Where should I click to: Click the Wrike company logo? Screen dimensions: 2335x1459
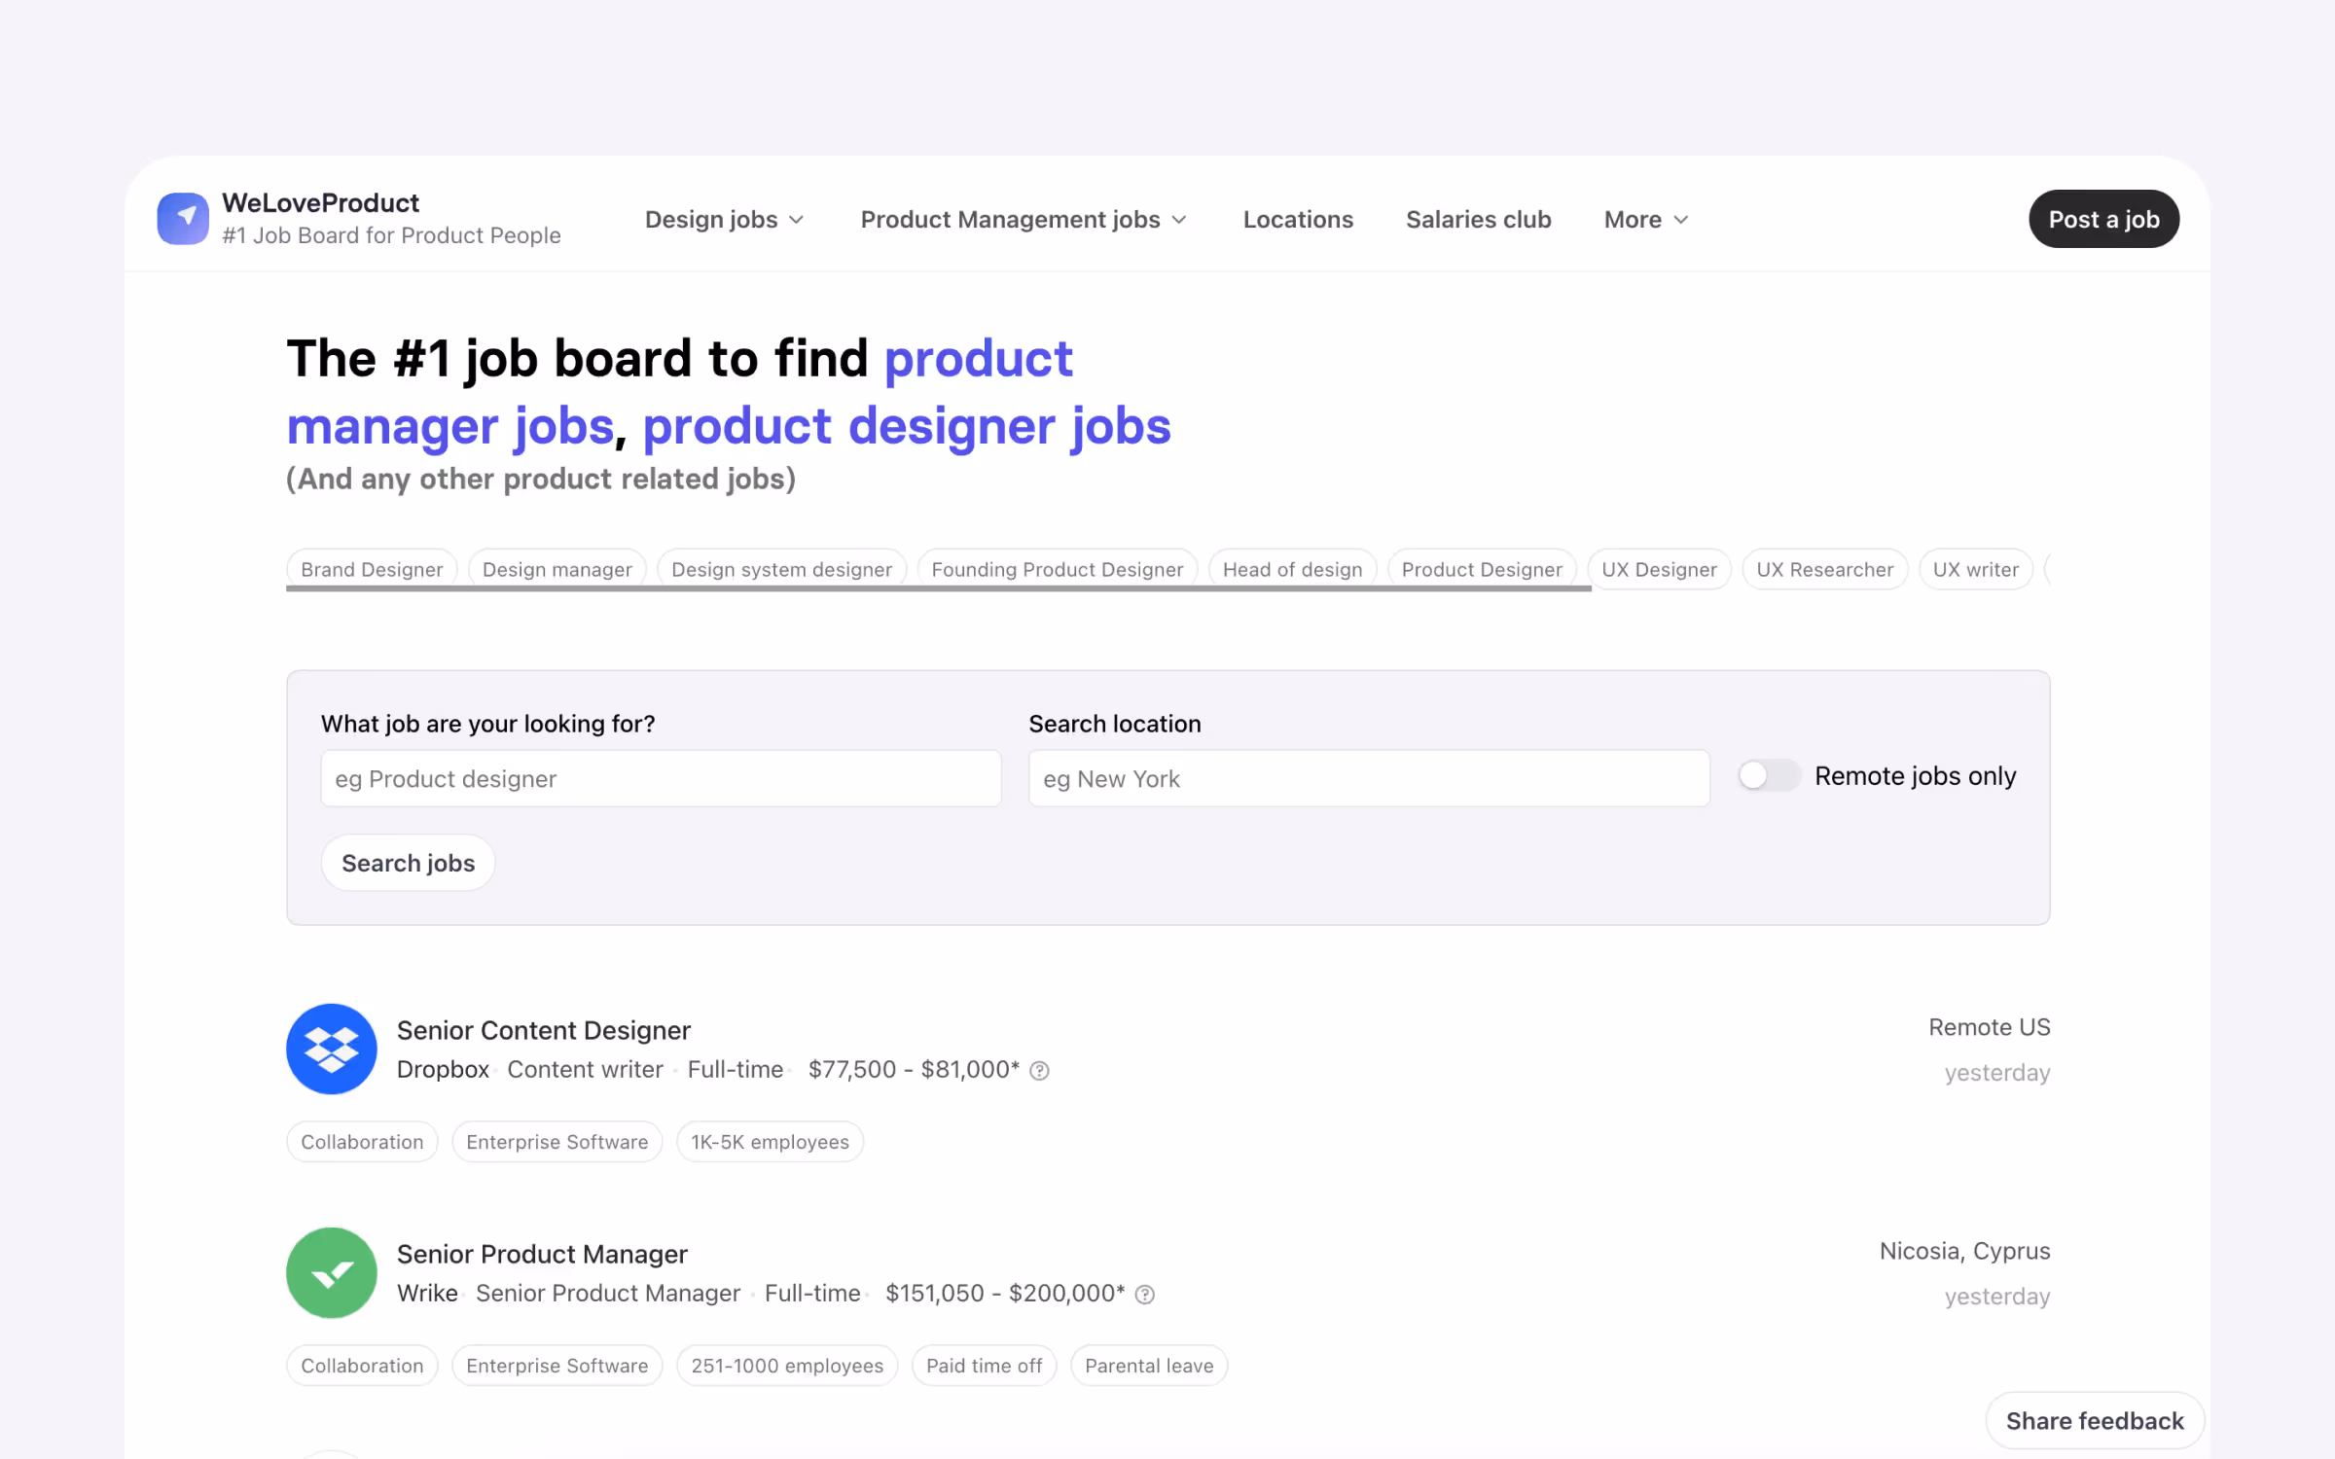tap(331, 1272)
